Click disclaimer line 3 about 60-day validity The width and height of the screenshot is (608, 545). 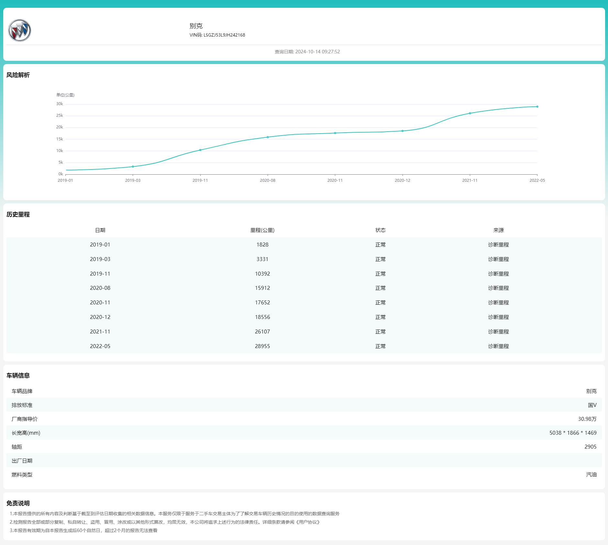83,530
